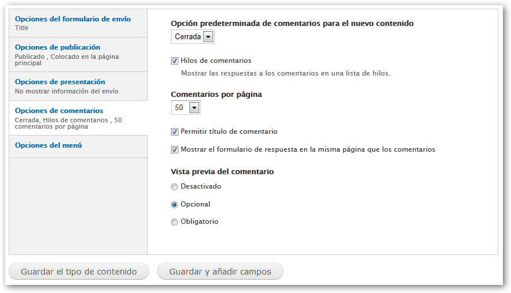Choose the 'Opcional' preview radio button

[174, 204]
